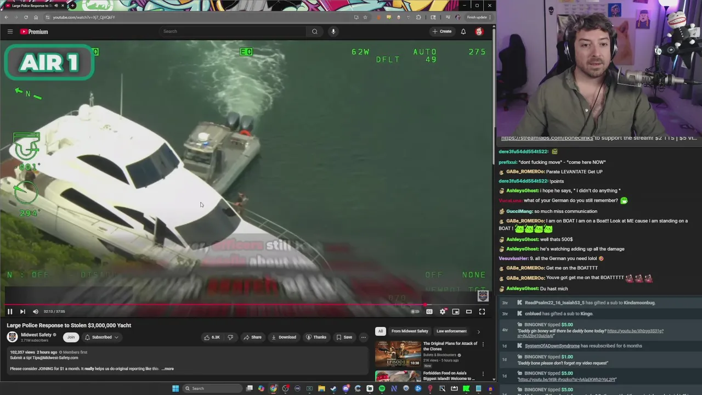This screenshot has width=702, height=395.
Task: Open browser extensions puzzle icon
Action: 418,17
